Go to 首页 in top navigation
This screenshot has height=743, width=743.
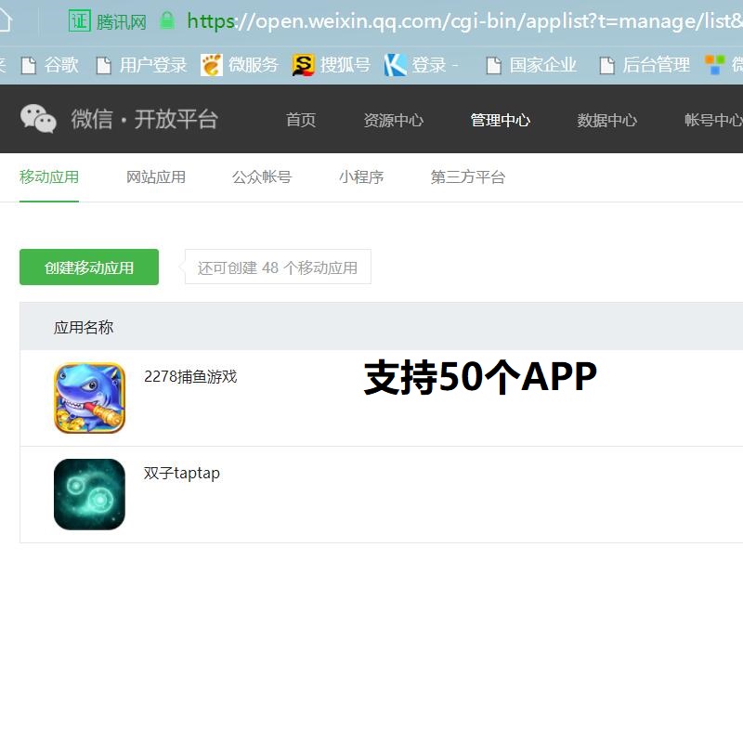pos(300,120)
